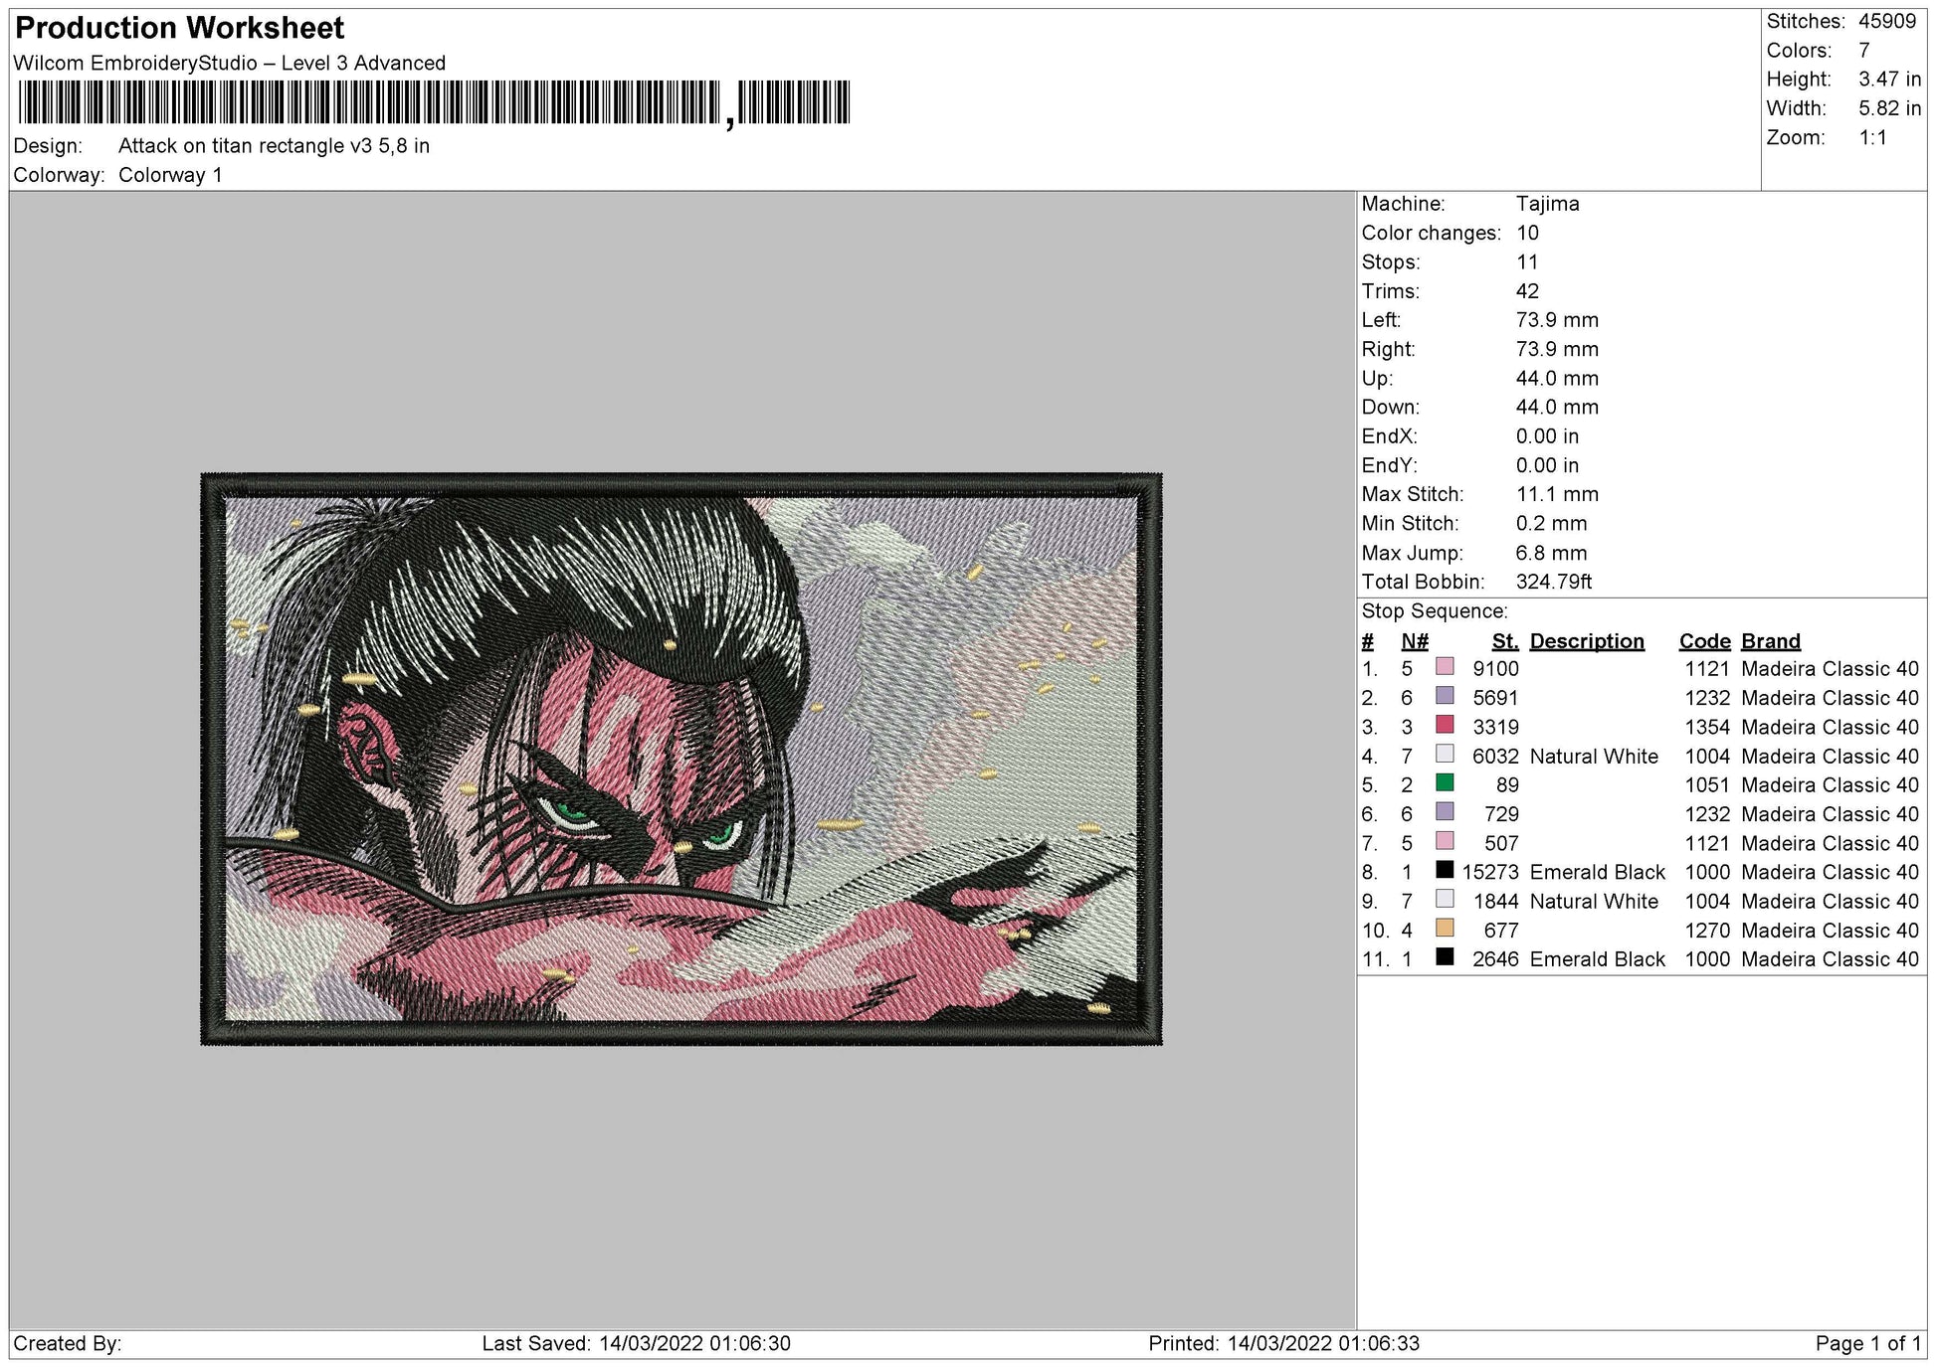Click the Stops value 11
Screen dimensions: 1936x1367
pyautogui.click(x=1527, y=262)
